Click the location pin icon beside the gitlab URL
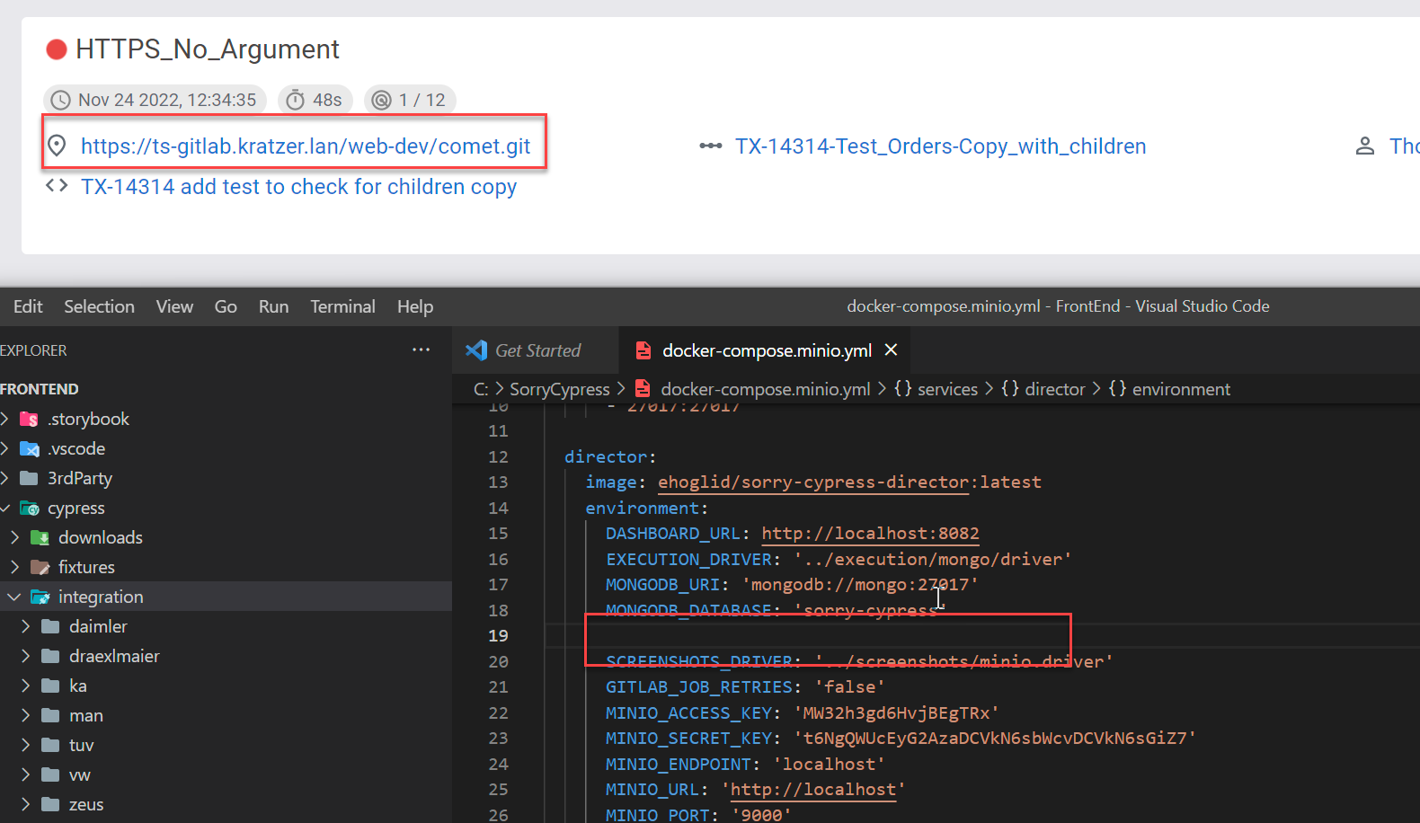The image size is (1420, 823). [57, 146]
